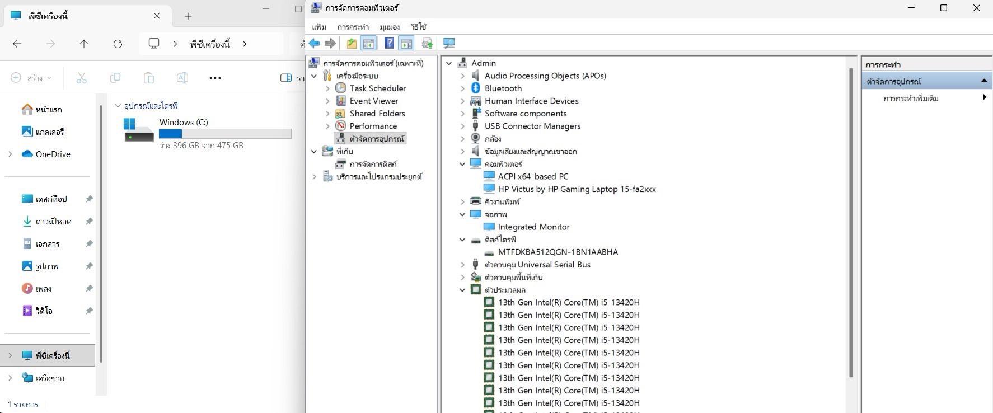
Task: Open the สร้าง new item dropdown
Action: (x=31, y=78)
